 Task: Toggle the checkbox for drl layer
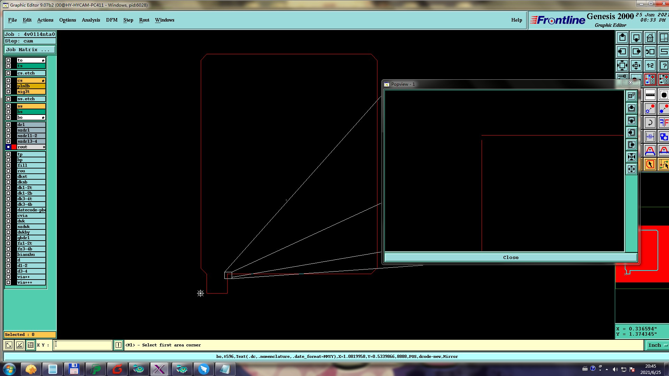8,125
